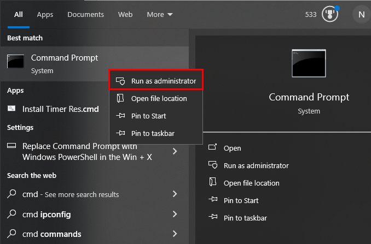Screen dimensions: 371x244
Task: Click the Microsoft Rewards medal icon
Action: 329,14
